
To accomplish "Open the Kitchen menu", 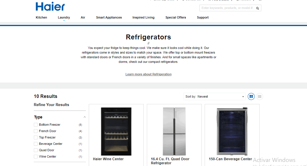I will [x=41, y=17].
